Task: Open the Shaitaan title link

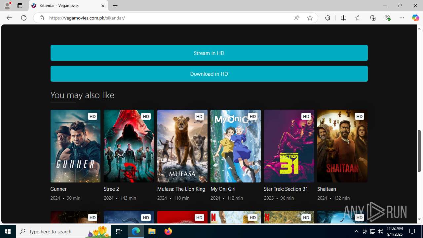Action: click(x=327, y=189)
